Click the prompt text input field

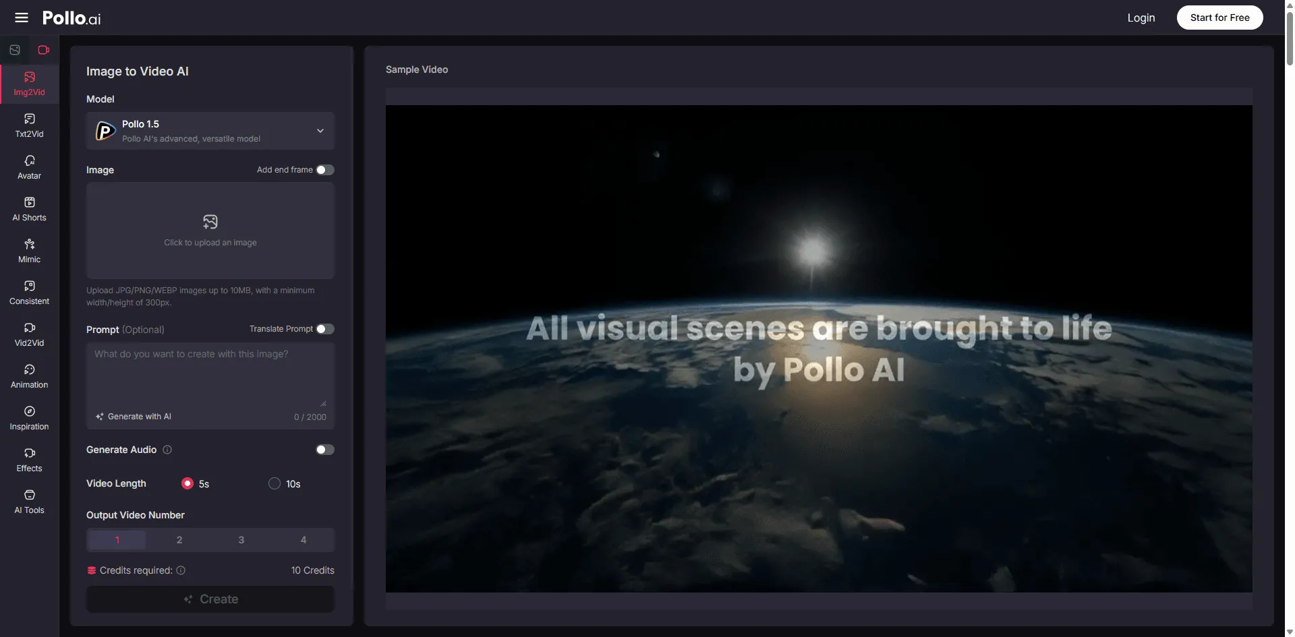(209, 374)
